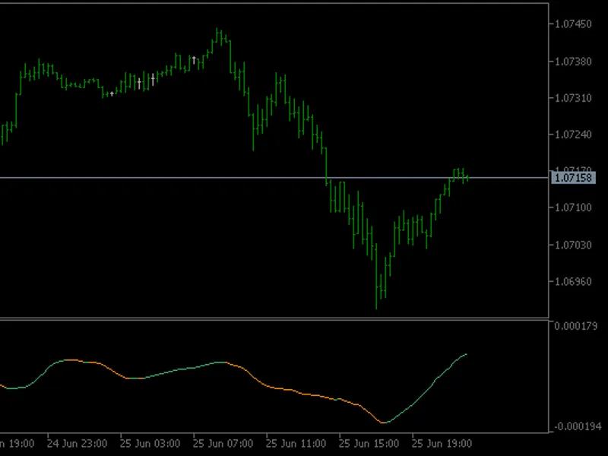Click the current price label 1.07158

pos(573,178)
